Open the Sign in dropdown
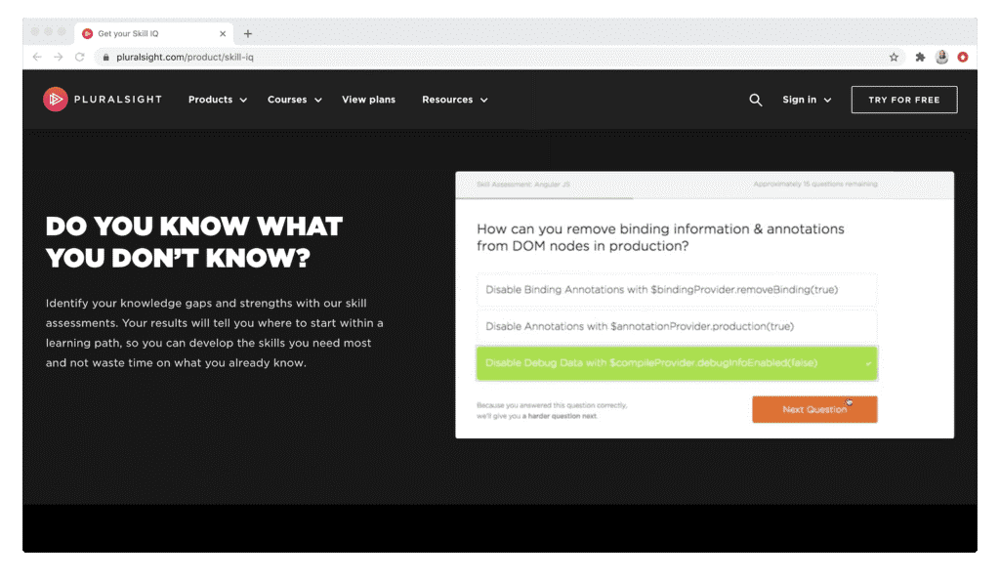Image resolution: width=1000 pixels, height=580 pixels. (807, 100)
